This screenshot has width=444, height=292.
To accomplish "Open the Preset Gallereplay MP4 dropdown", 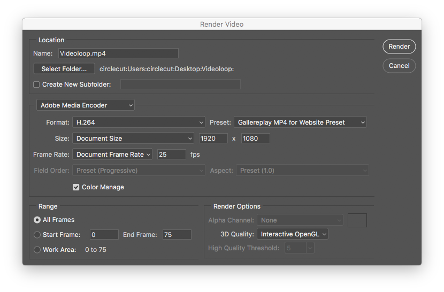I will 300,122.
